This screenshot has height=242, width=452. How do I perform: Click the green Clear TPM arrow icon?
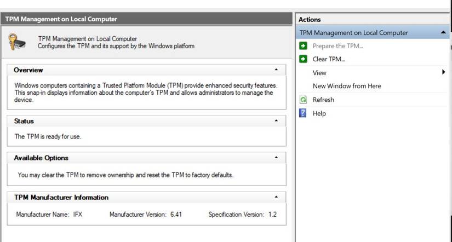[304, 59]
